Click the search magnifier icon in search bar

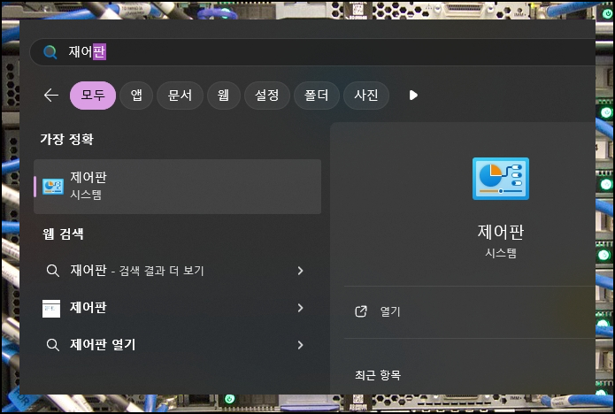[50, 51]
